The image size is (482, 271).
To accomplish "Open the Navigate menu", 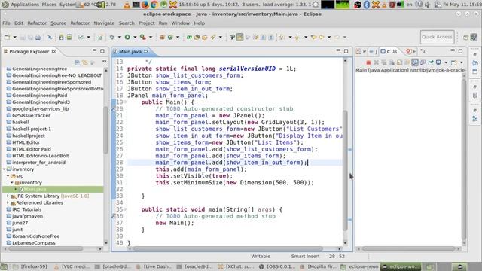I will [x=104, y=23].
